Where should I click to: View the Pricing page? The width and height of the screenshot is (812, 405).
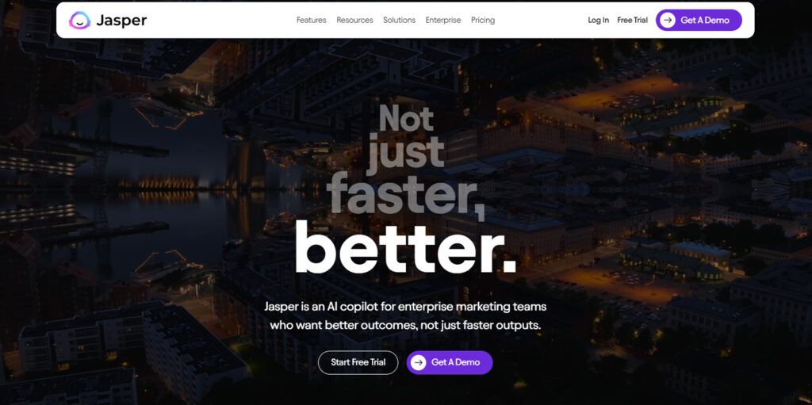click(483, 20)
